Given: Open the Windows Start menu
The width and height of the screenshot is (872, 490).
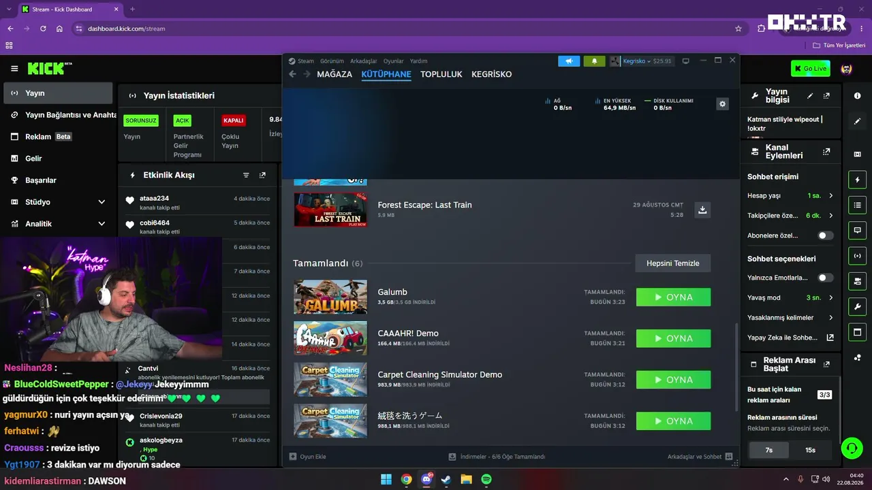Looking at the screenshot, I should [386, 479].
